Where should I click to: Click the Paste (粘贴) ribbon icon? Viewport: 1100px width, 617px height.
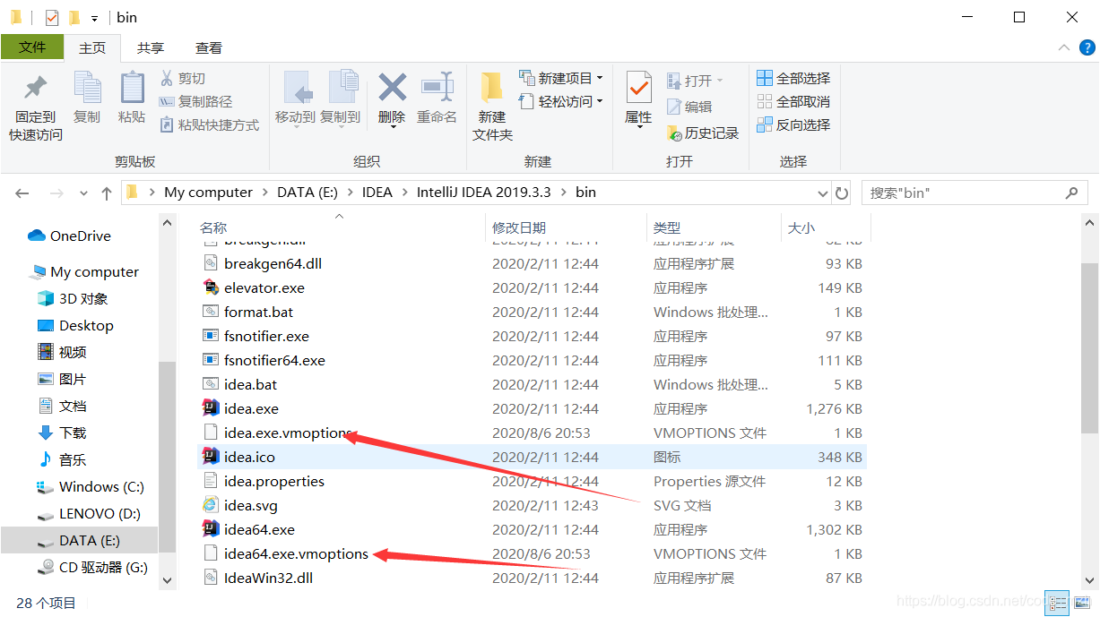(x=132, y=88)
